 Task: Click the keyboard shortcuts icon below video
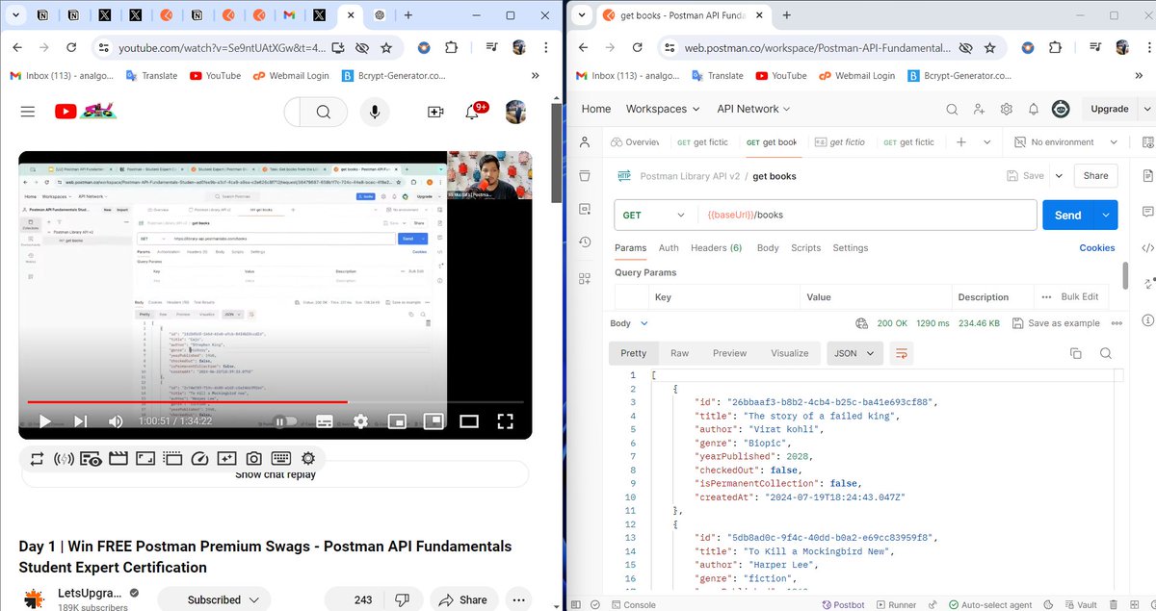click(x=280, y=459)
